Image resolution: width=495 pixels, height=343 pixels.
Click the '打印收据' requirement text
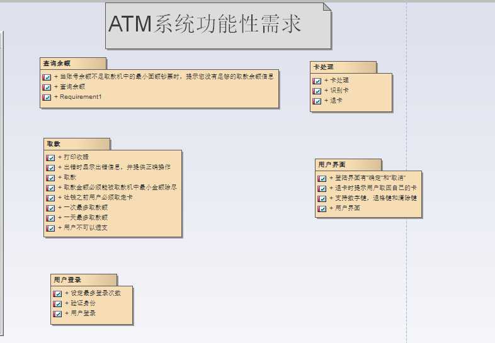(x=76, y=157)
